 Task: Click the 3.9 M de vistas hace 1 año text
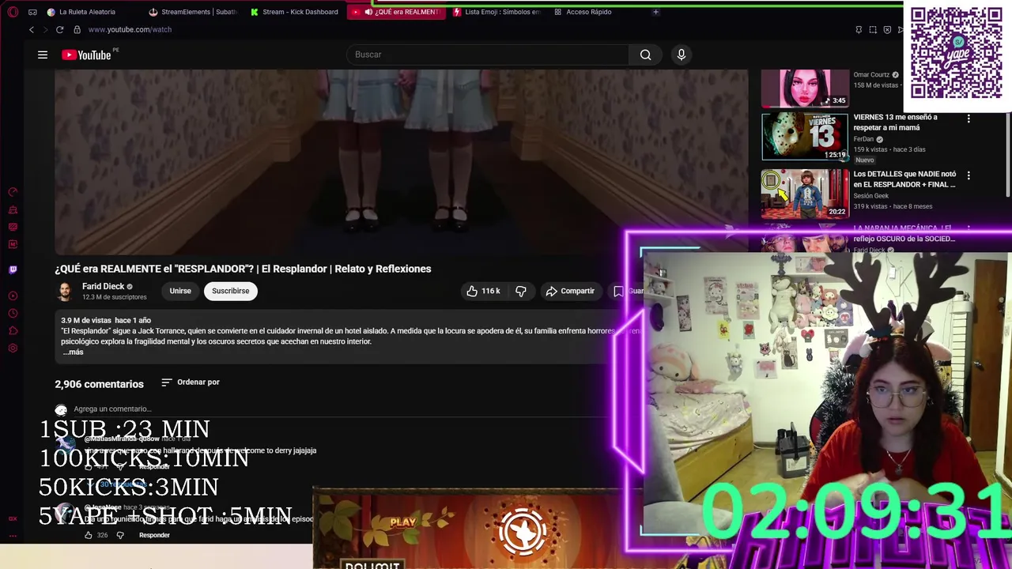click(x=106, y=320)
